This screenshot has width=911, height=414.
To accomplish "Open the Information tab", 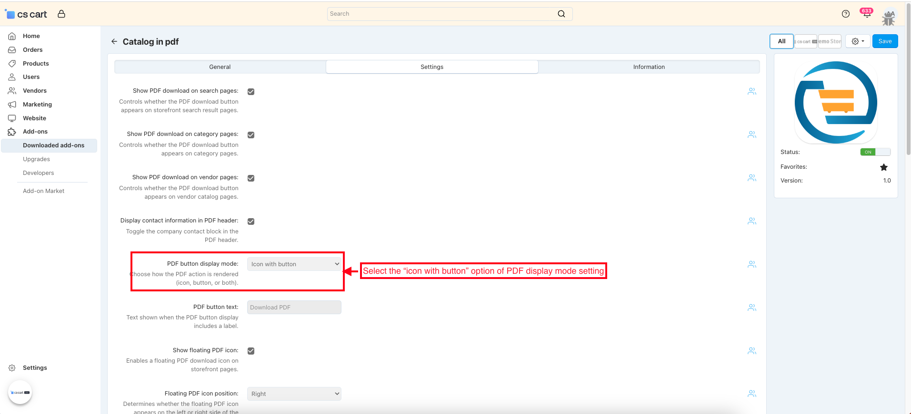I will point(649,67).
